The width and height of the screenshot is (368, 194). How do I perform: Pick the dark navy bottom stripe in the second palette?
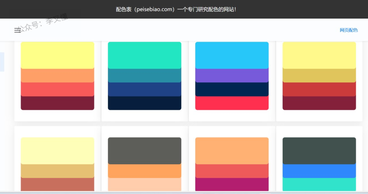click(144, 103)
